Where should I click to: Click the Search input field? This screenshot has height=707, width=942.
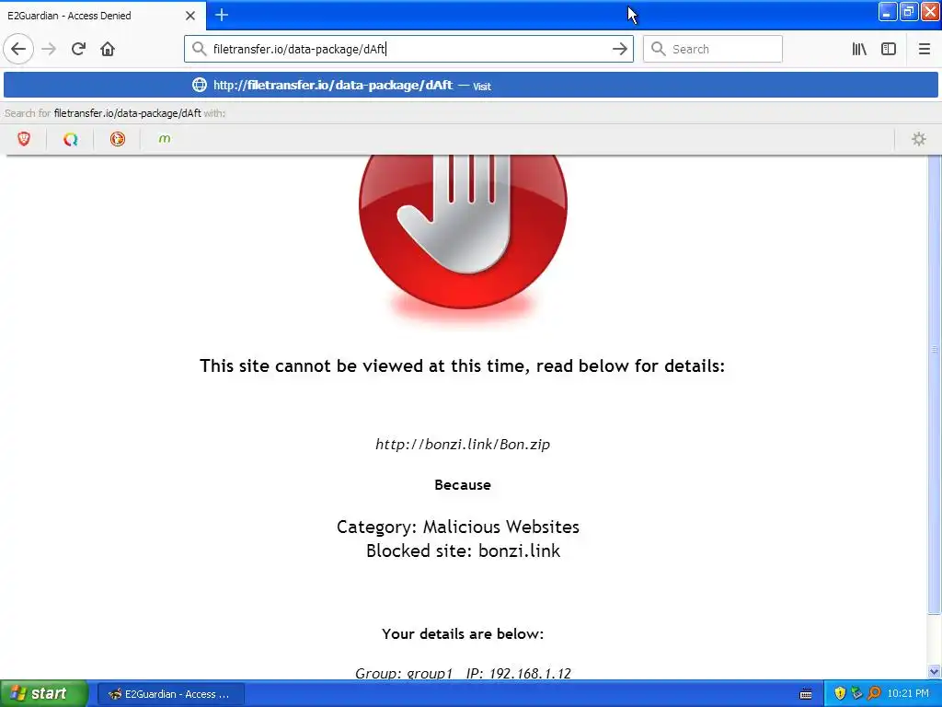713,49
